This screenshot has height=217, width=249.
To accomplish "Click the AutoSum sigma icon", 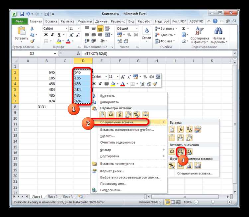I will (x=184, y=29).
